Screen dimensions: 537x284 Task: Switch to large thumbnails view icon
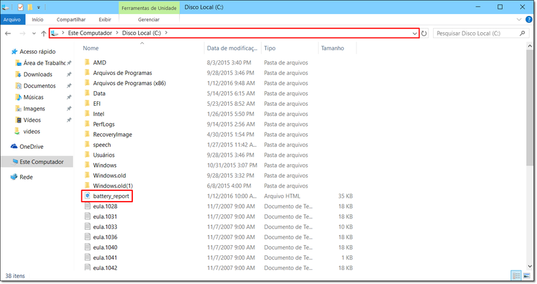(x=527, y=275)
